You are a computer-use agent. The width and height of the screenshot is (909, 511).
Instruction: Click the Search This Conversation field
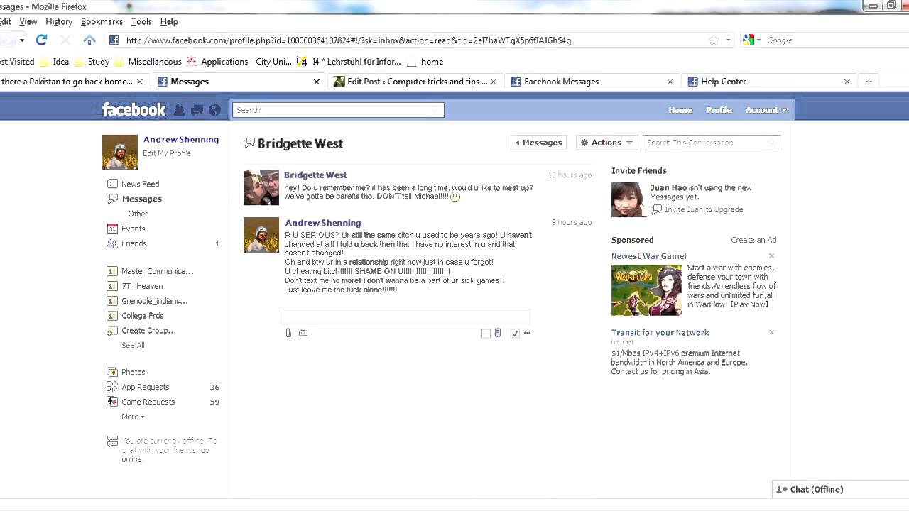coord(711,143)
